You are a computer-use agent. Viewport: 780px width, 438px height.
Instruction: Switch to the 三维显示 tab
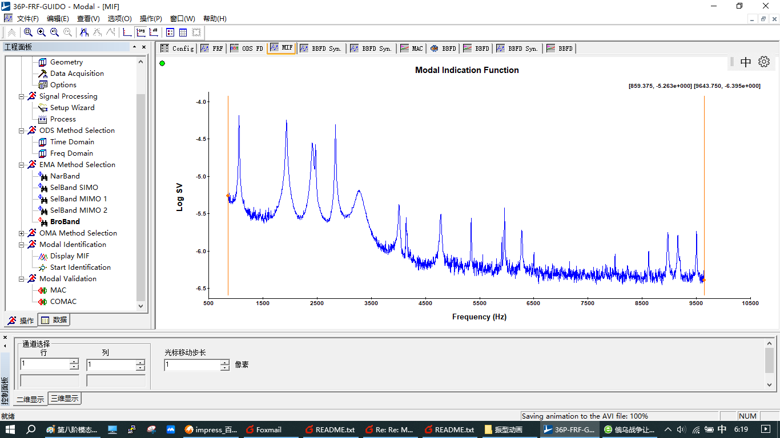point(65,398)
